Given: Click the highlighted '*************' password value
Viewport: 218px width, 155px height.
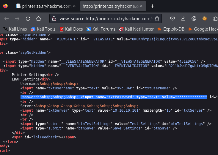Looking at the screenshot, I should tap(191, 97).
